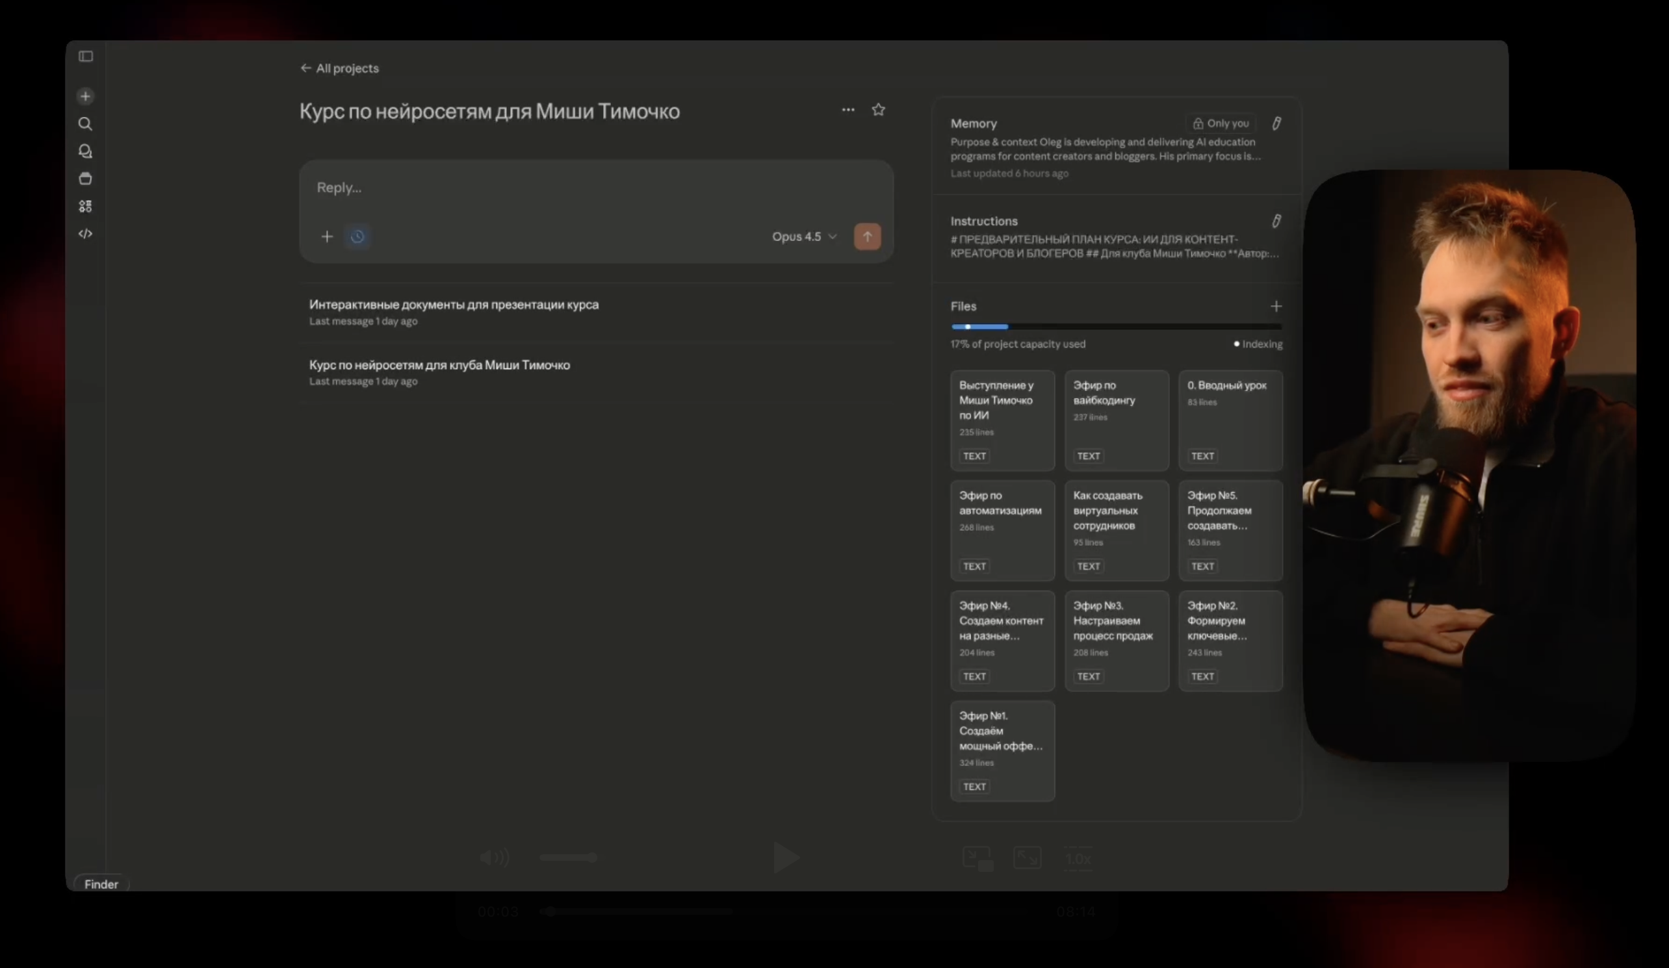
Task: Open the Code icon in the sidebar
Action: point(85,234)
